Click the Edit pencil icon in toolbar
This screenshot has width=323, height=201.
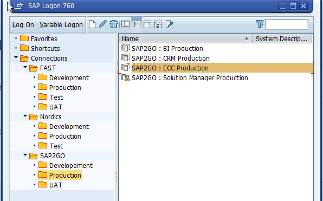[x=103, y=24]
